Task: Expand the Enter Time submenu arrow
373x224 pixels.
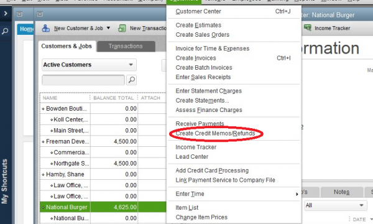Action: click(x=297, y=194)
